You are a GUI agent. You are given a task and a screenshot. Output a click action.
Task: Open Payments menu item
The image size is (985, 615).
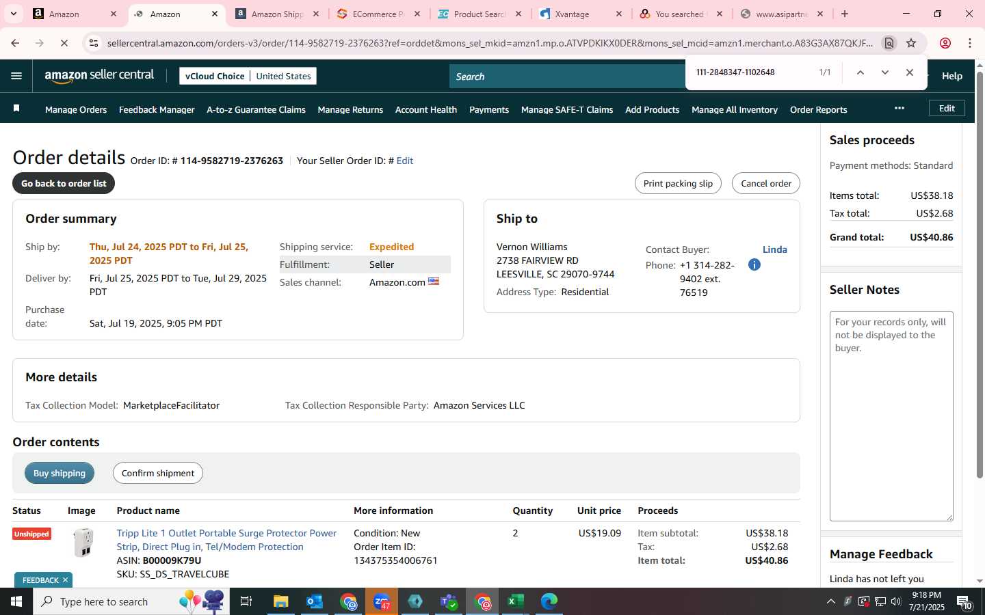pyautogui.click(x=489, y=109)
